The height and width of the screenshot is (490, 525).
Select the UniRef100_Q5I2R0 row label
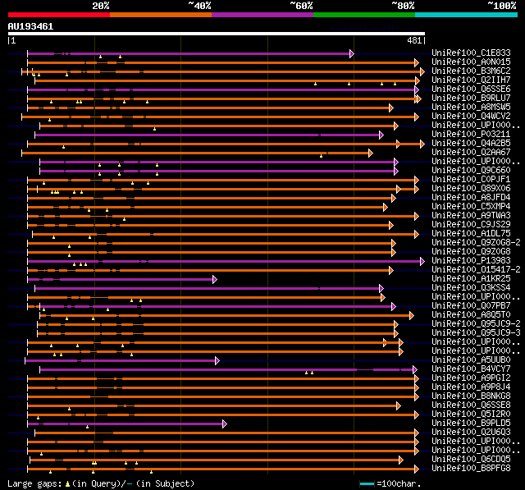point(471,414)
